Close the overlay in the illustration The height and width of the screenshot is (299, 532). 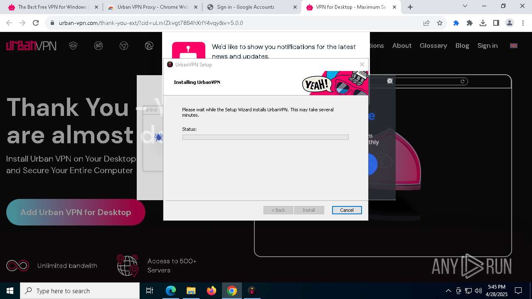(390, 81)
